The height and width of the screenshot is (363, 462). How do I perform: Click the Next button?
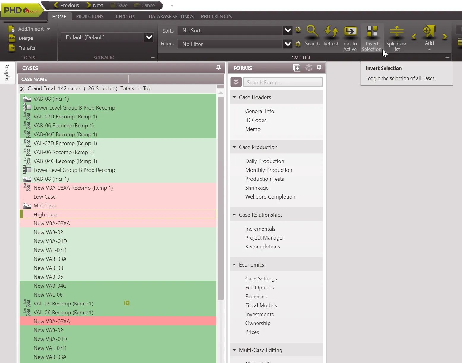[x=95, y=5]
